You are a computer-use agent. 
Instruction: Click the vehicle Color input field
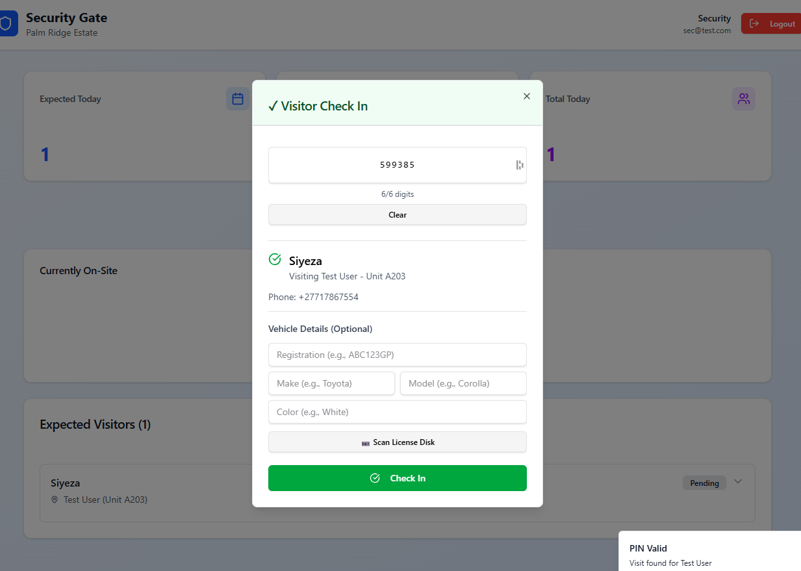pos(397,412)
